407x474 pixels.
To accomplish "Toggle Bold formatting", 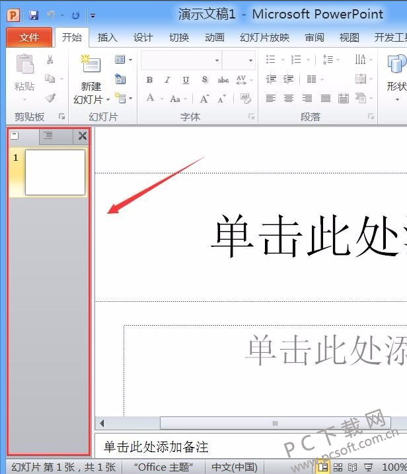I will click(x=149, y=80).
